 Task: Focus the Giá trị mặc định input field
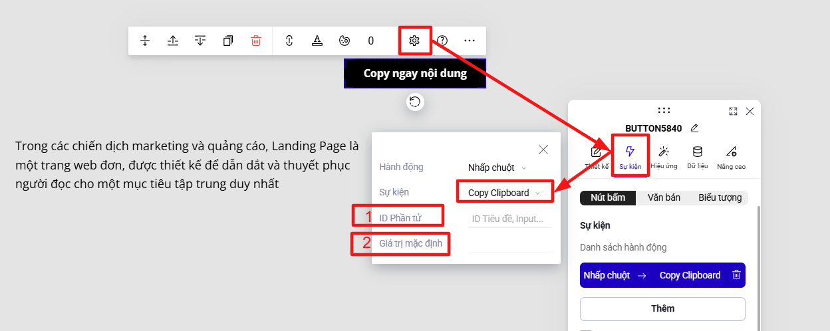point(510,244)
